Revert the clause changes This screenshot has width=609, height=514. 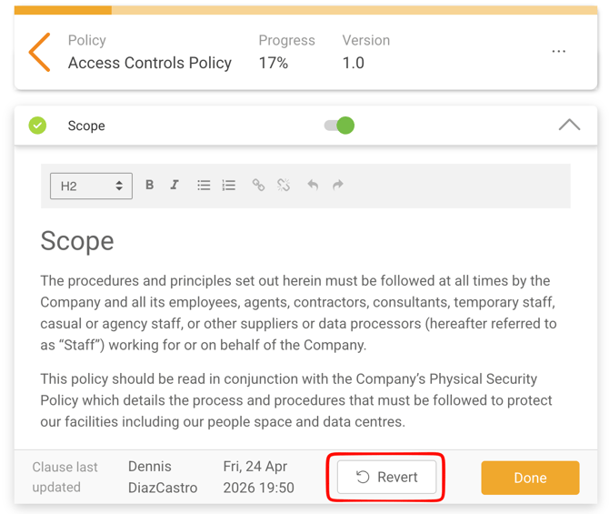(x=386, y=477)
